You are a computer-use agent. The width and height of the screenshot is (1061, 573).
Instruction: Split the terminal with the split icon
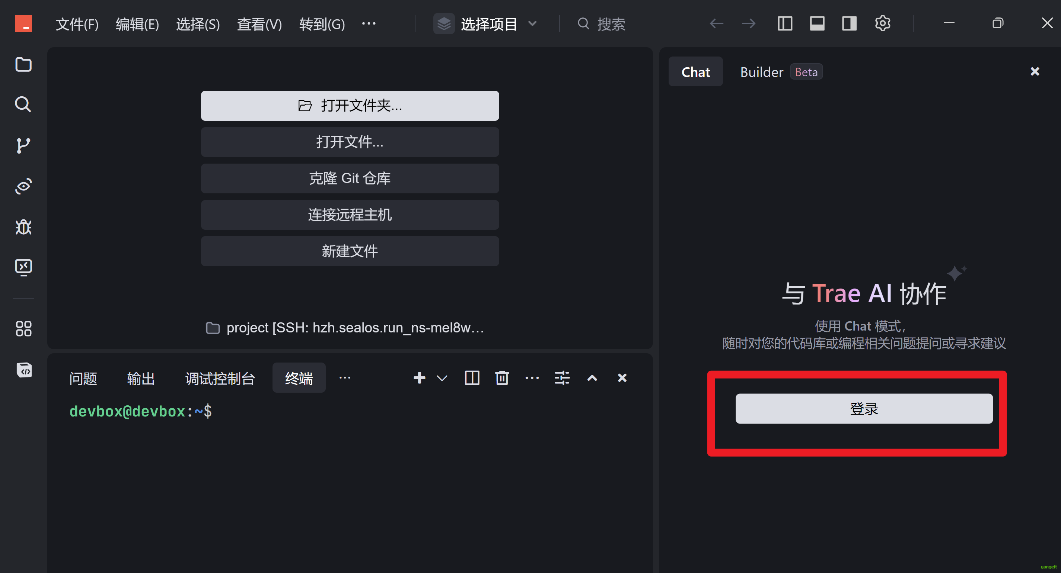(x=472, y=378)
